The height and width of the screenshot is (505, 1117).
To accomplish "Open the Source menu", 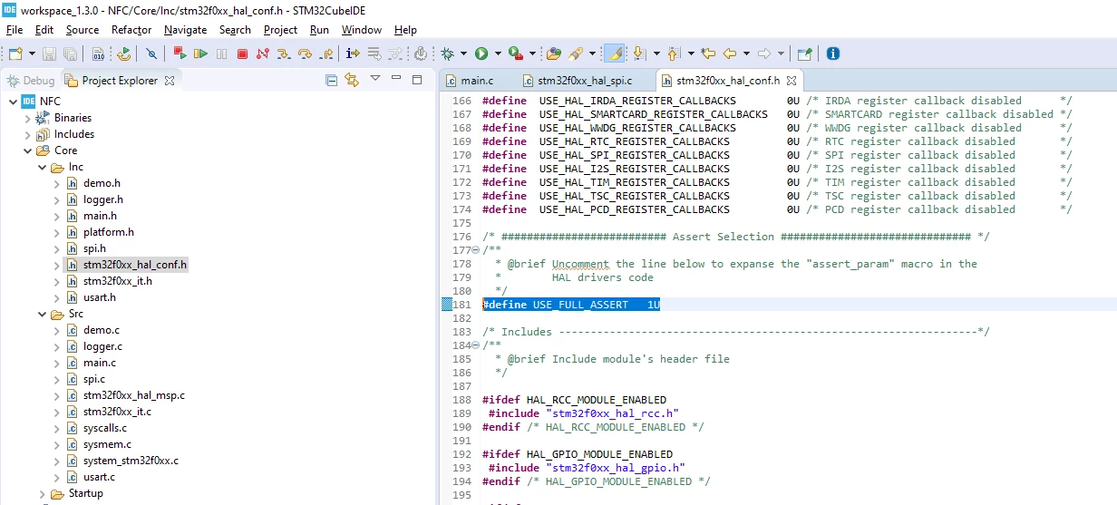I will pyautogui.click(x=83, y=30).
